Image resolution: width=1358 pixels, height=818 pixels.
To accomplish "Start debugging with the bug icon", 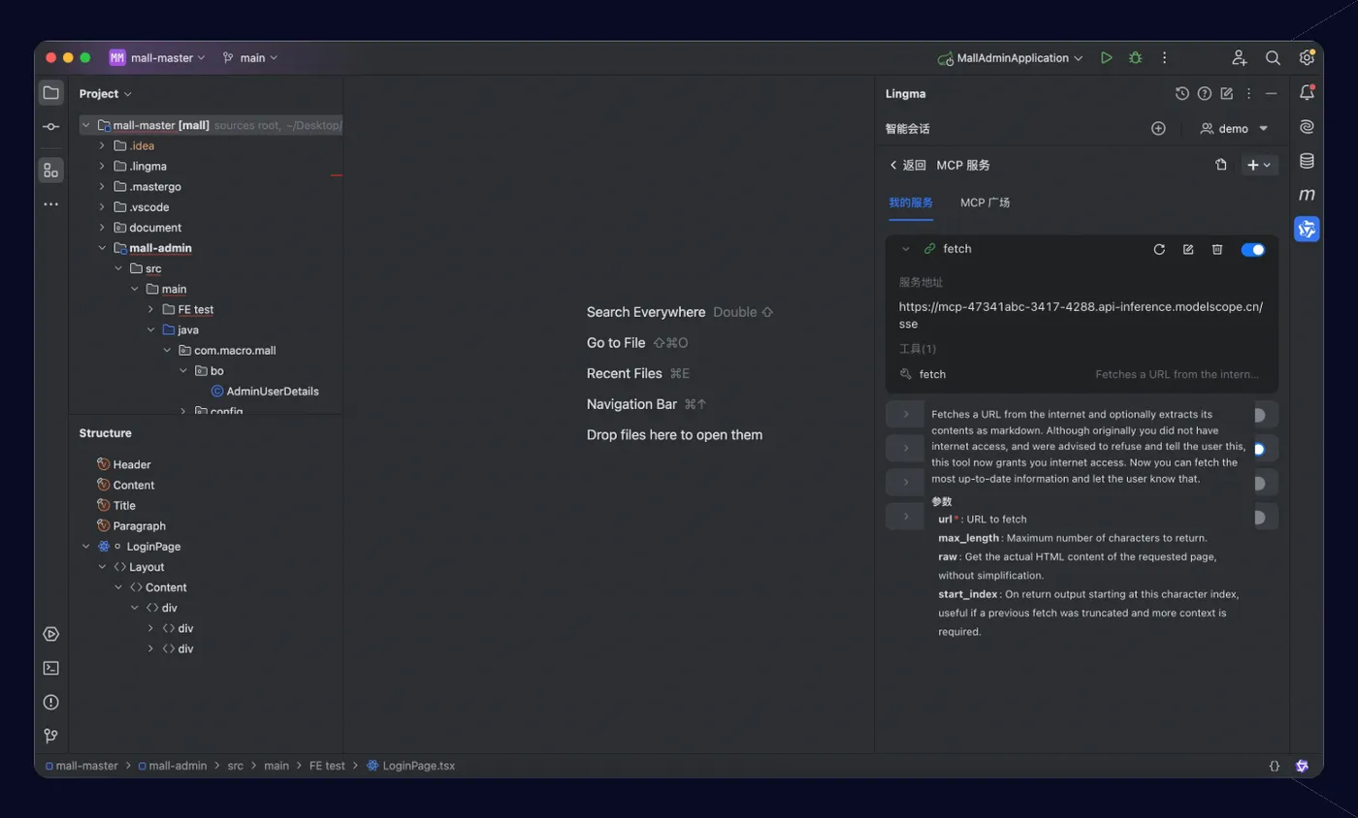I will 1135,58.
